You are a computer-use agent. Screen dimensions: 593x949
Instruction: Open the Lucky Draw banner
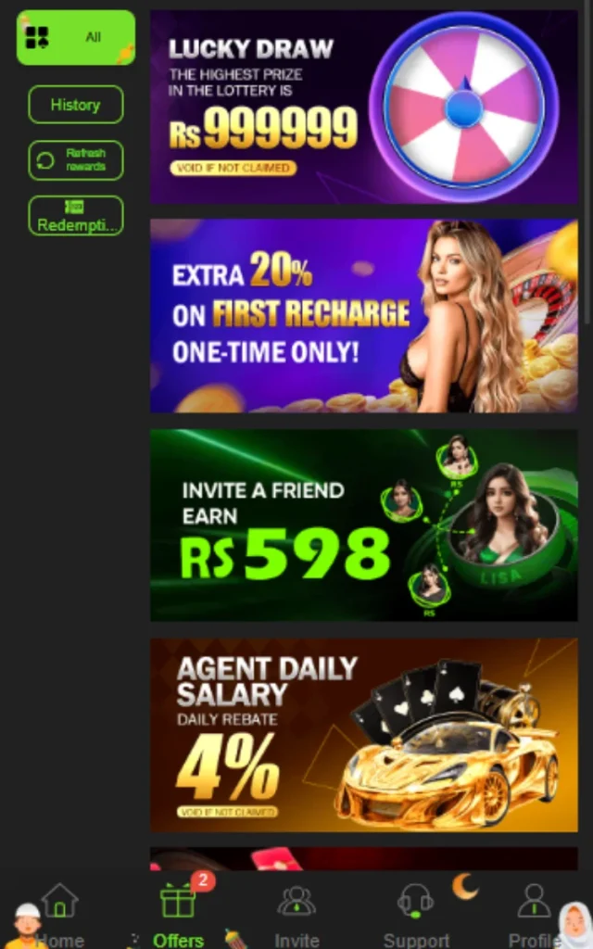coord(363,107)
